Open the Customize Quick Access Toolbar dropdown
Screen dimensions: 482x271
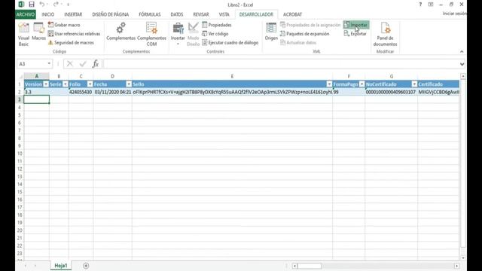[68, 5]
